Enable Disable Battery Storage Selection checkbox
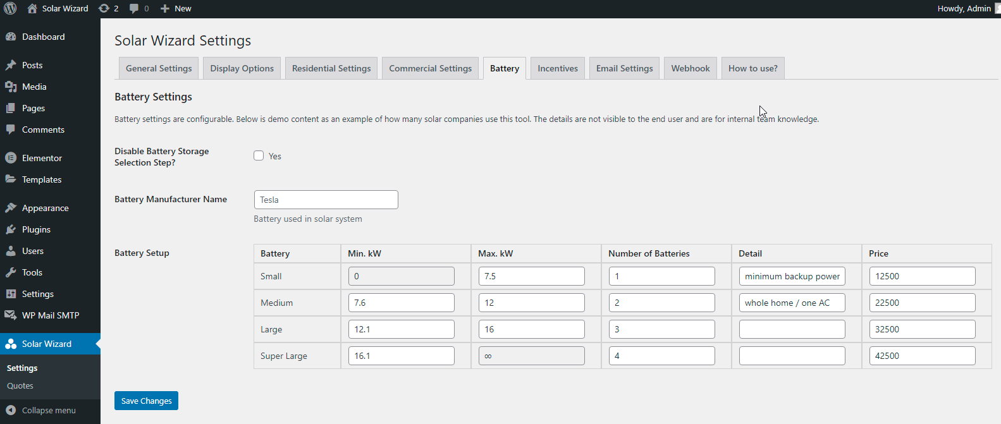1001x424 pixels. point(259,155)
